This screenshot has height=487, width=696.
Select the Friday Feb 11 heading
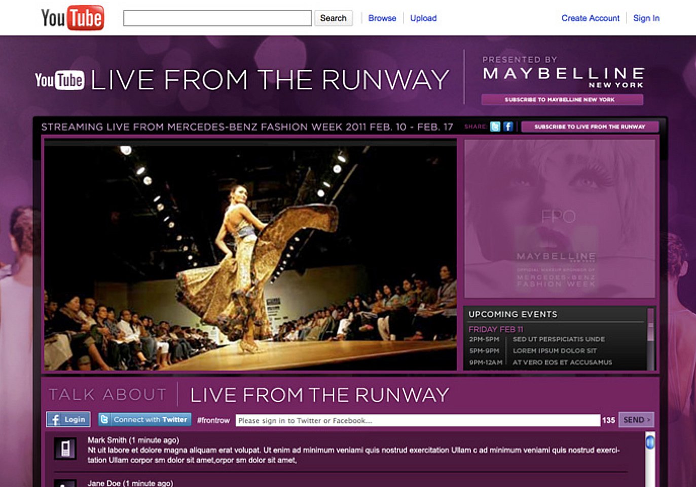coord(496,329)
